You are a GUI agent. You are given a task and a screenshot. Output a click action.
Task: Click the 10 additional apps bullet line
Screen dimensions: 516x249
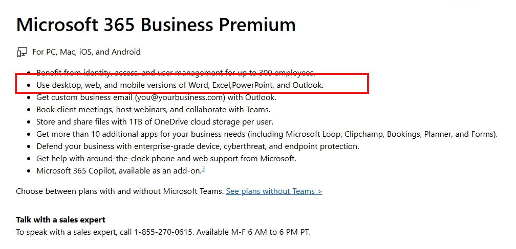pos(267,134)
